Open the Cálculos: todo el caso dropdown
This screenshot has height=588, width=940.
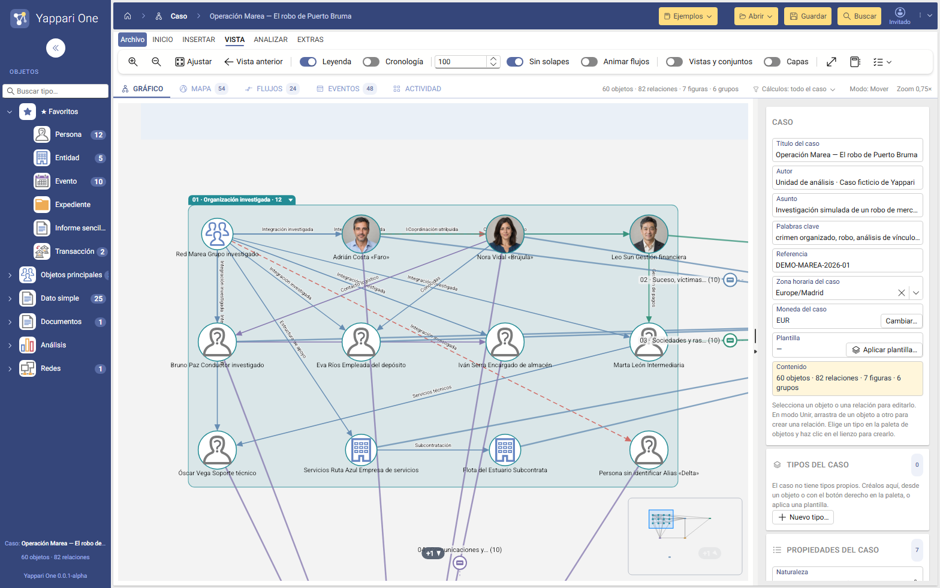[794, 89]
